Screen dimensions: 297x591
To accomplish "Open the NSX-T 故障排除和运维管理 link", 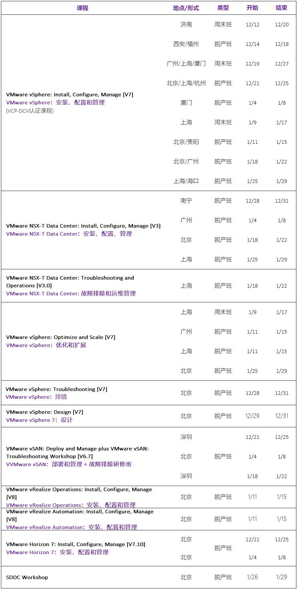I will (x=71, y=293).
